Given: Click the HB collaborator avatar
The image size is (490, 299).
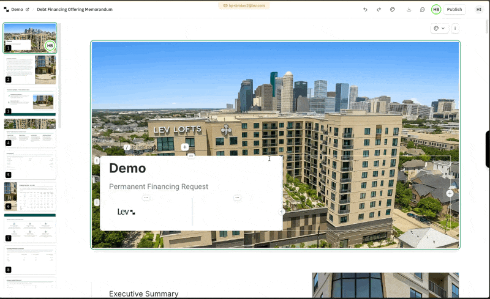Looking at the screenshot, I should click(x=436, y=10).
